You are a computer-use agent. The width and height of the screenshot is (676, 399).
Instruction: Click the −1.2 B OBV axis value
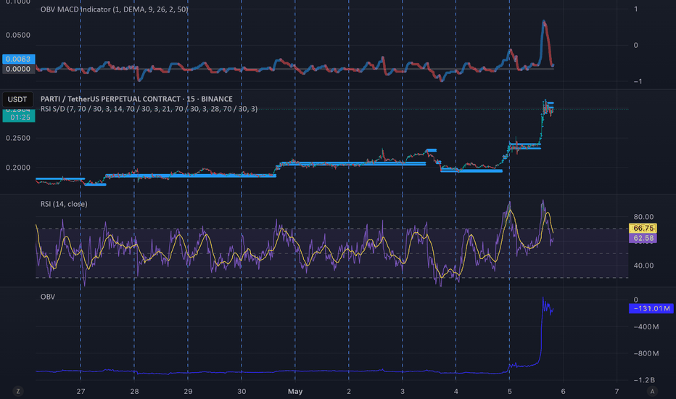point(644,380)
